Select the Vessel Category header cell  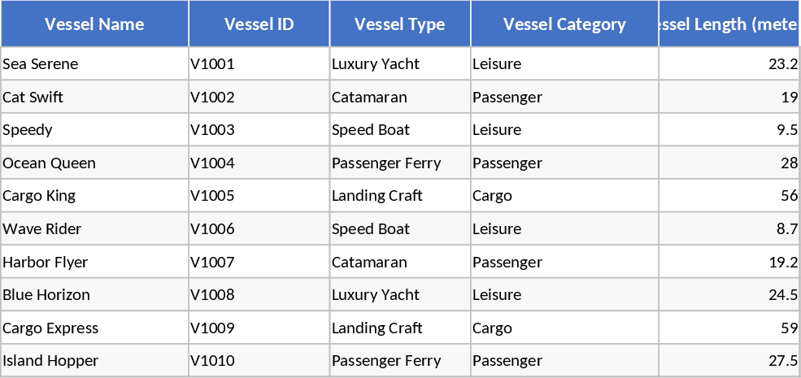pyautogui.click(x=564, y=24)
